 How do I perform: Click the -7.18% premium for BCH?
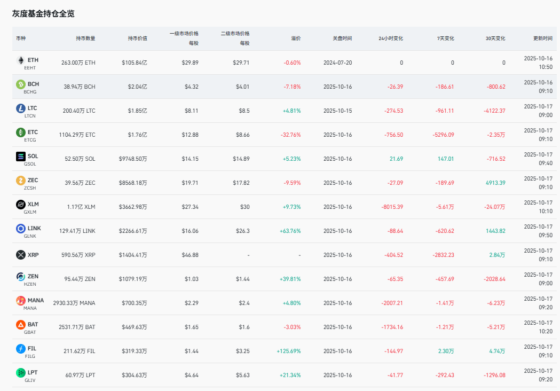click(x=292, y=87)
